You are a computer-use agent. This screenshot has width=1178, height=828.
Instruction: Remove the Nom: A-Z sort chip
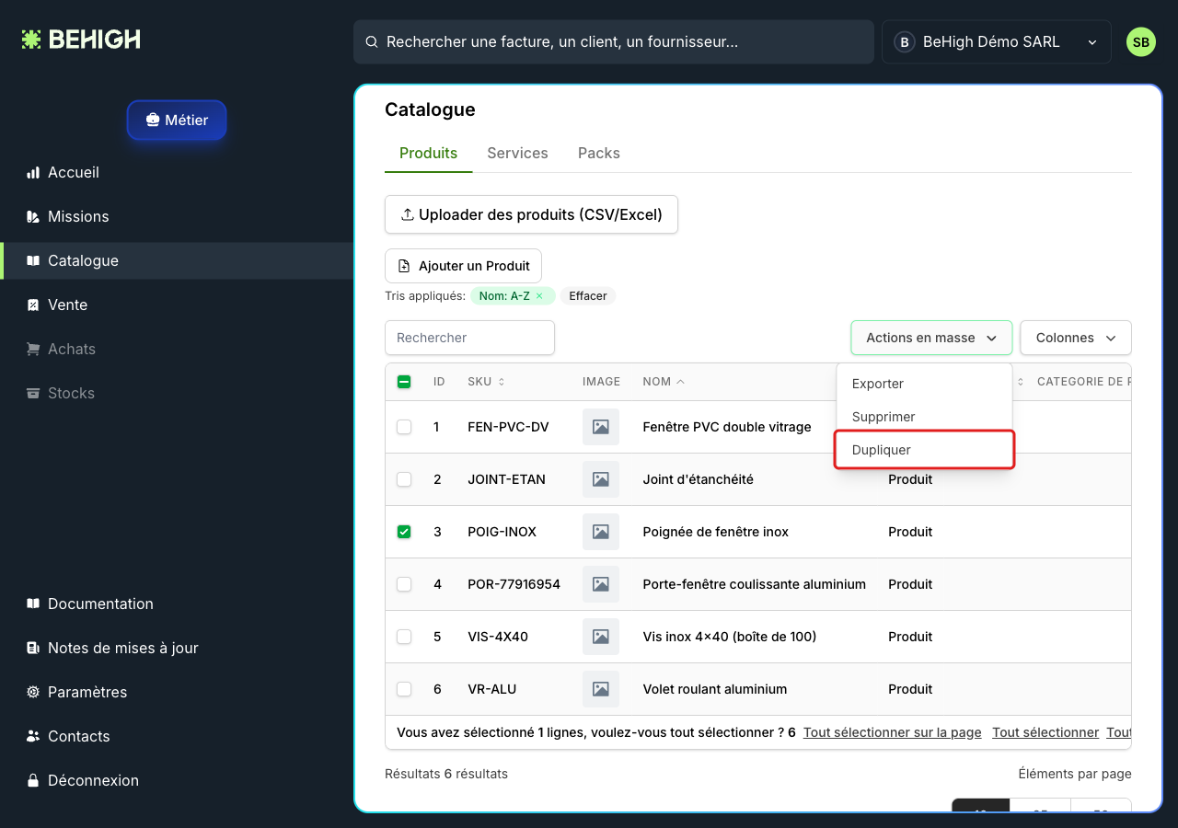539,296
